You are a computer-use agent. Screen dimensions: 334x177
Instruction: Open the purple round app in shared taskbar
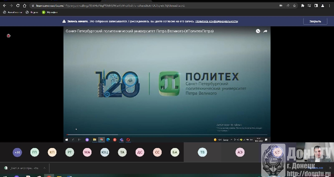coord(87,140)
